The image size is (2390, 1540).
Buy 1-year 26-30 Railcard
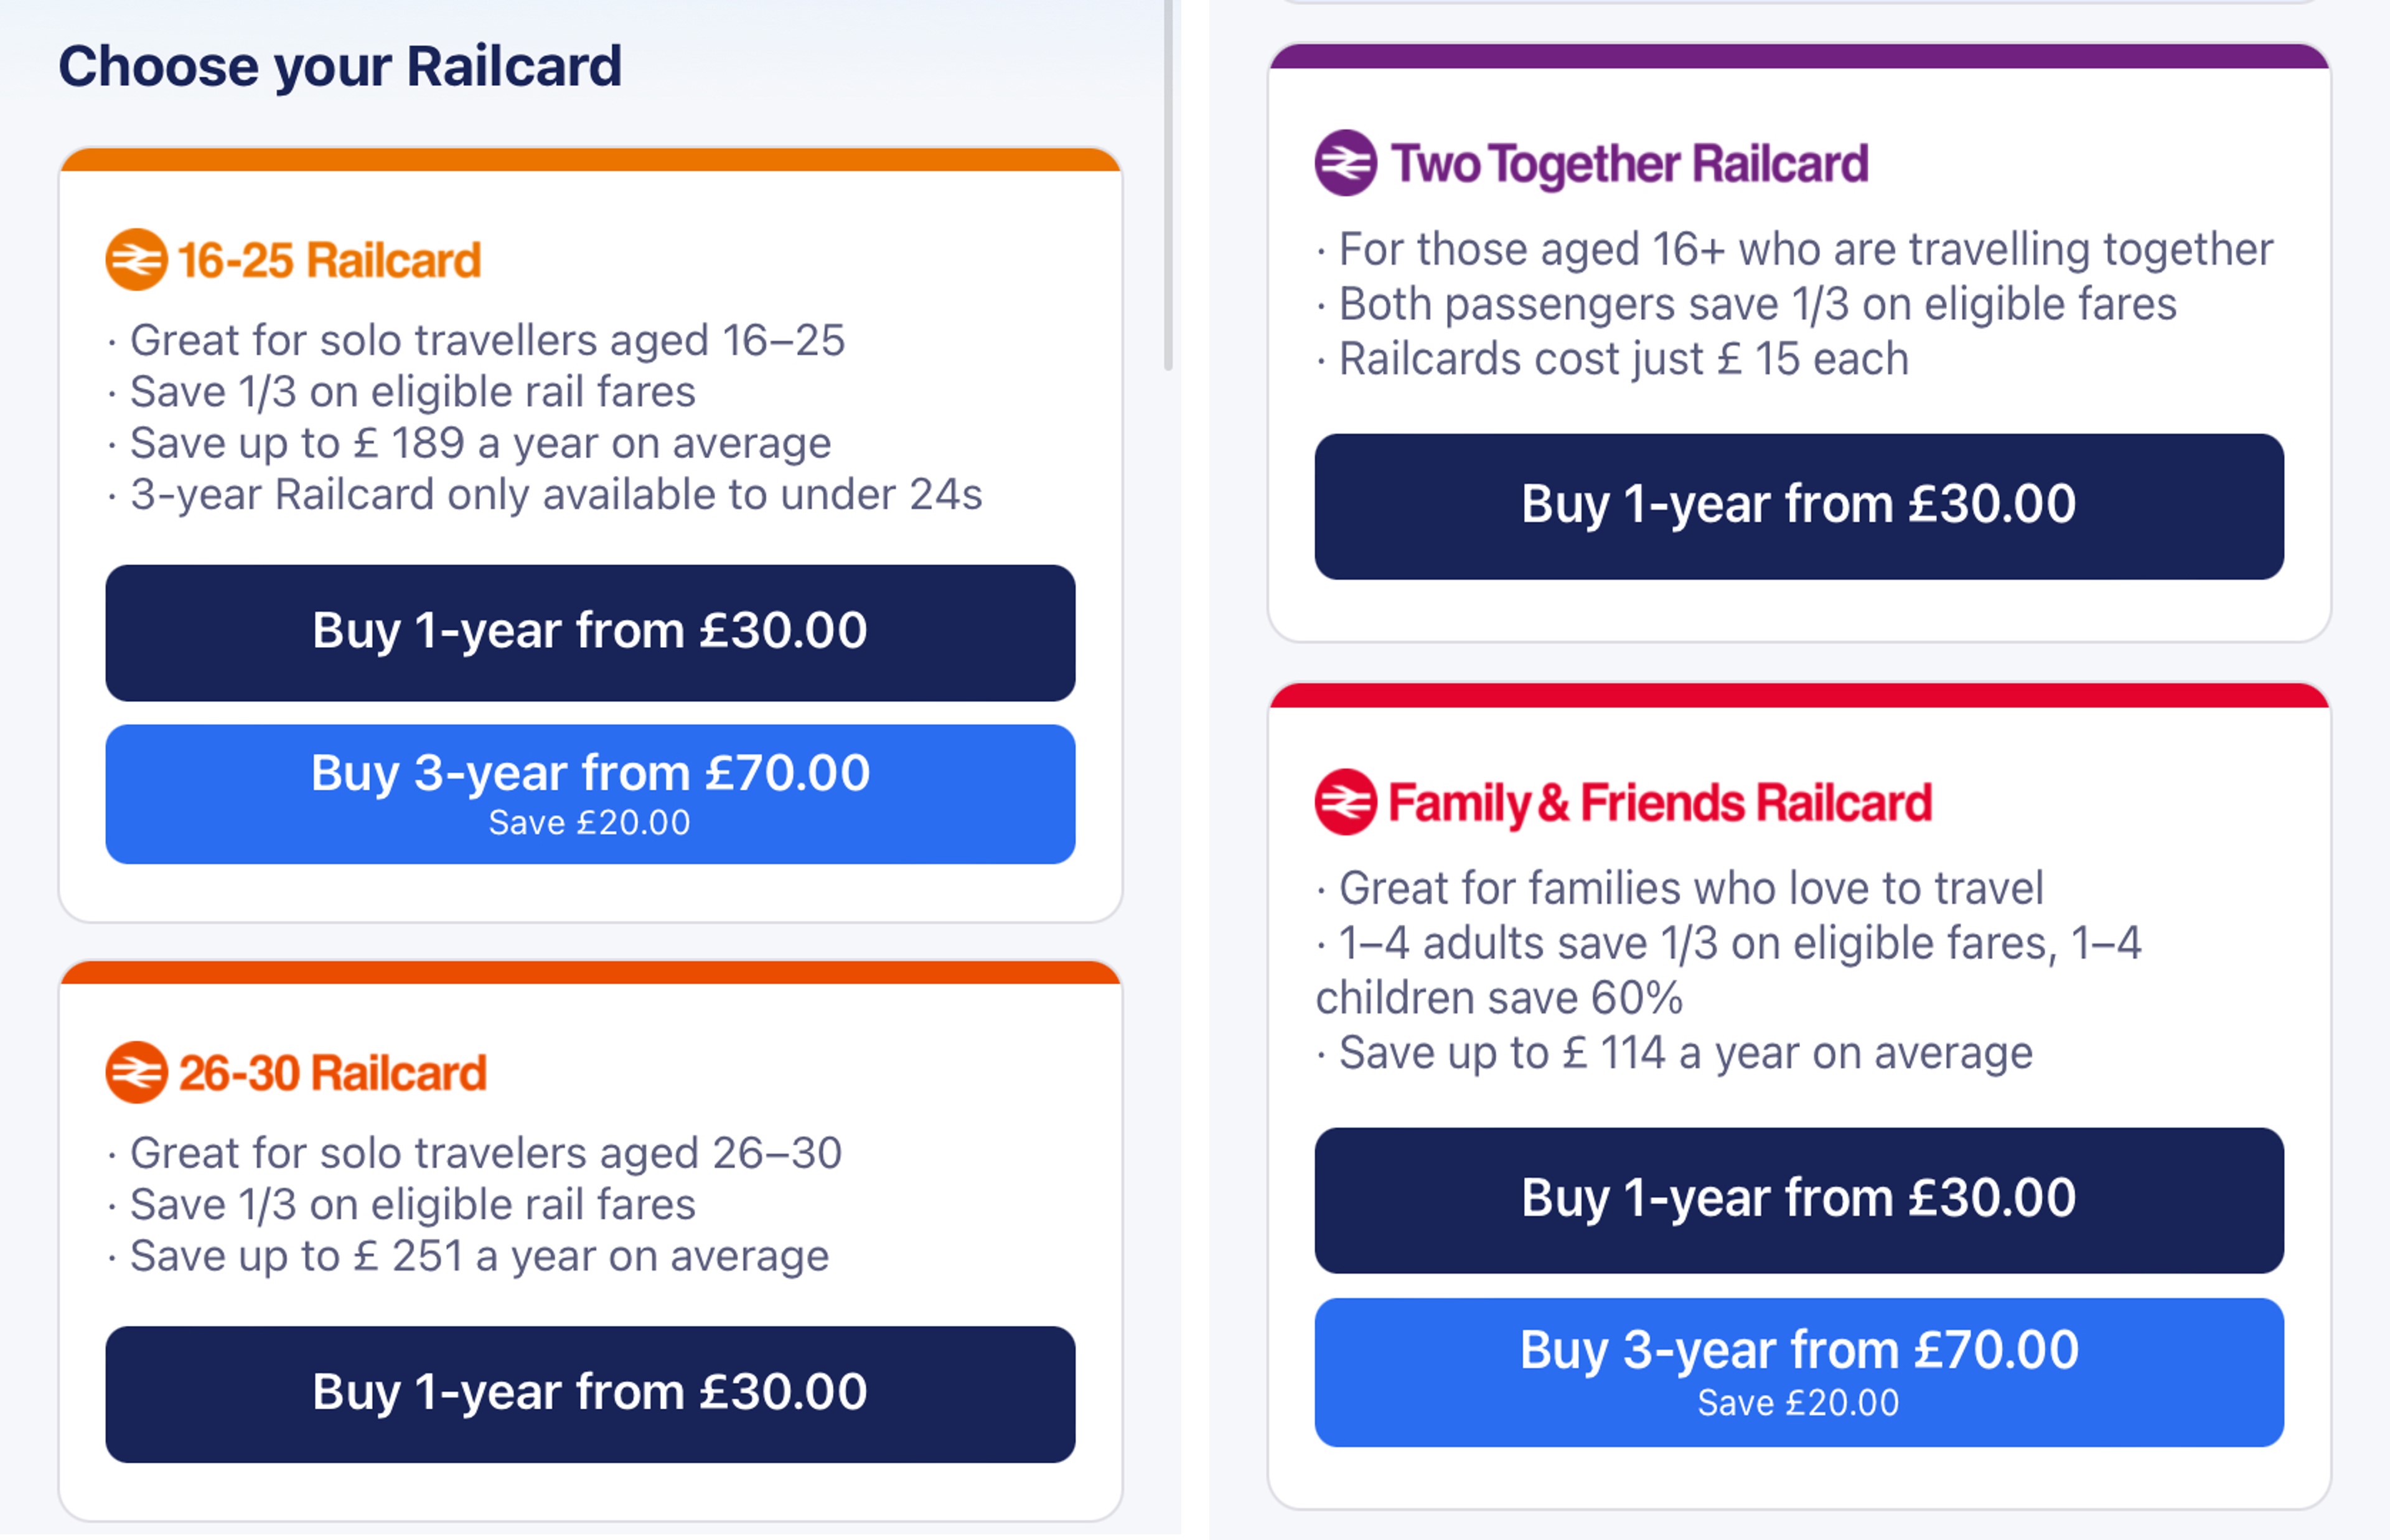click(590, 1393)
